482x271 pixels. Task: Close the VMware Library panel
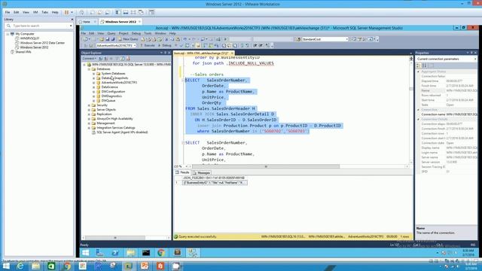72,20
